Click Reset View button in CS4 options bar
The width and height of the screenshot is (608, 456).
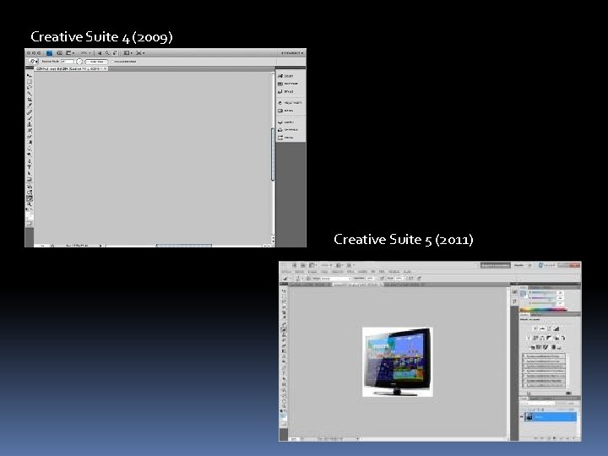96,62
